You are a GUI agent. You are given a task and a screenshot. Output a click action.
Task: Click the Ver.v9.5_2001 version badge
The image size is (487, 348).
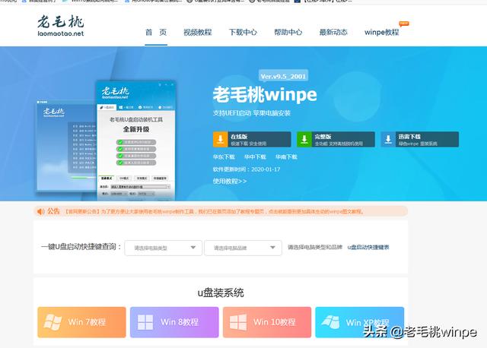pyautogui.click(x=283, y=76)
